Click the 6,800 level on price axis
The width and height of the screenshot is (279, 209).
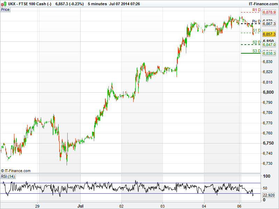[x=268, y=92]
